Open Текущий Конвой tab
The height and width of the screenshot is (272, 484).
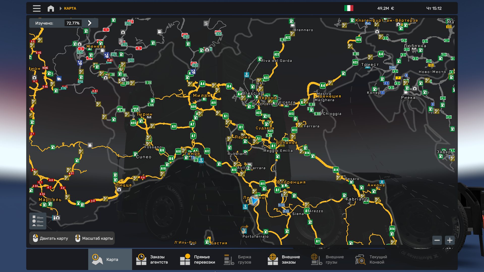[x=373, y=259]
